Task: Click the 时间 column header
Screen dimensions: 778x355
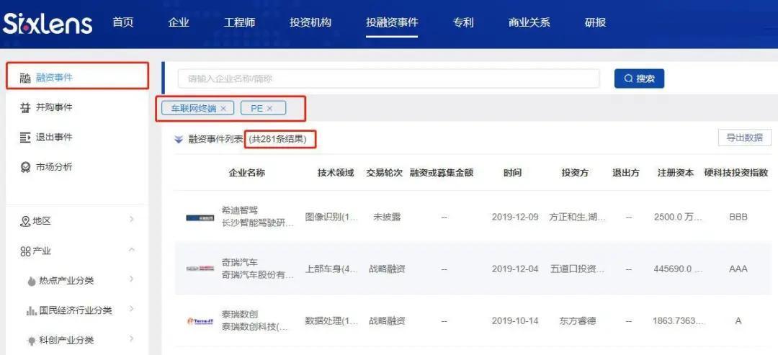Action: click(x=513, y=173)
